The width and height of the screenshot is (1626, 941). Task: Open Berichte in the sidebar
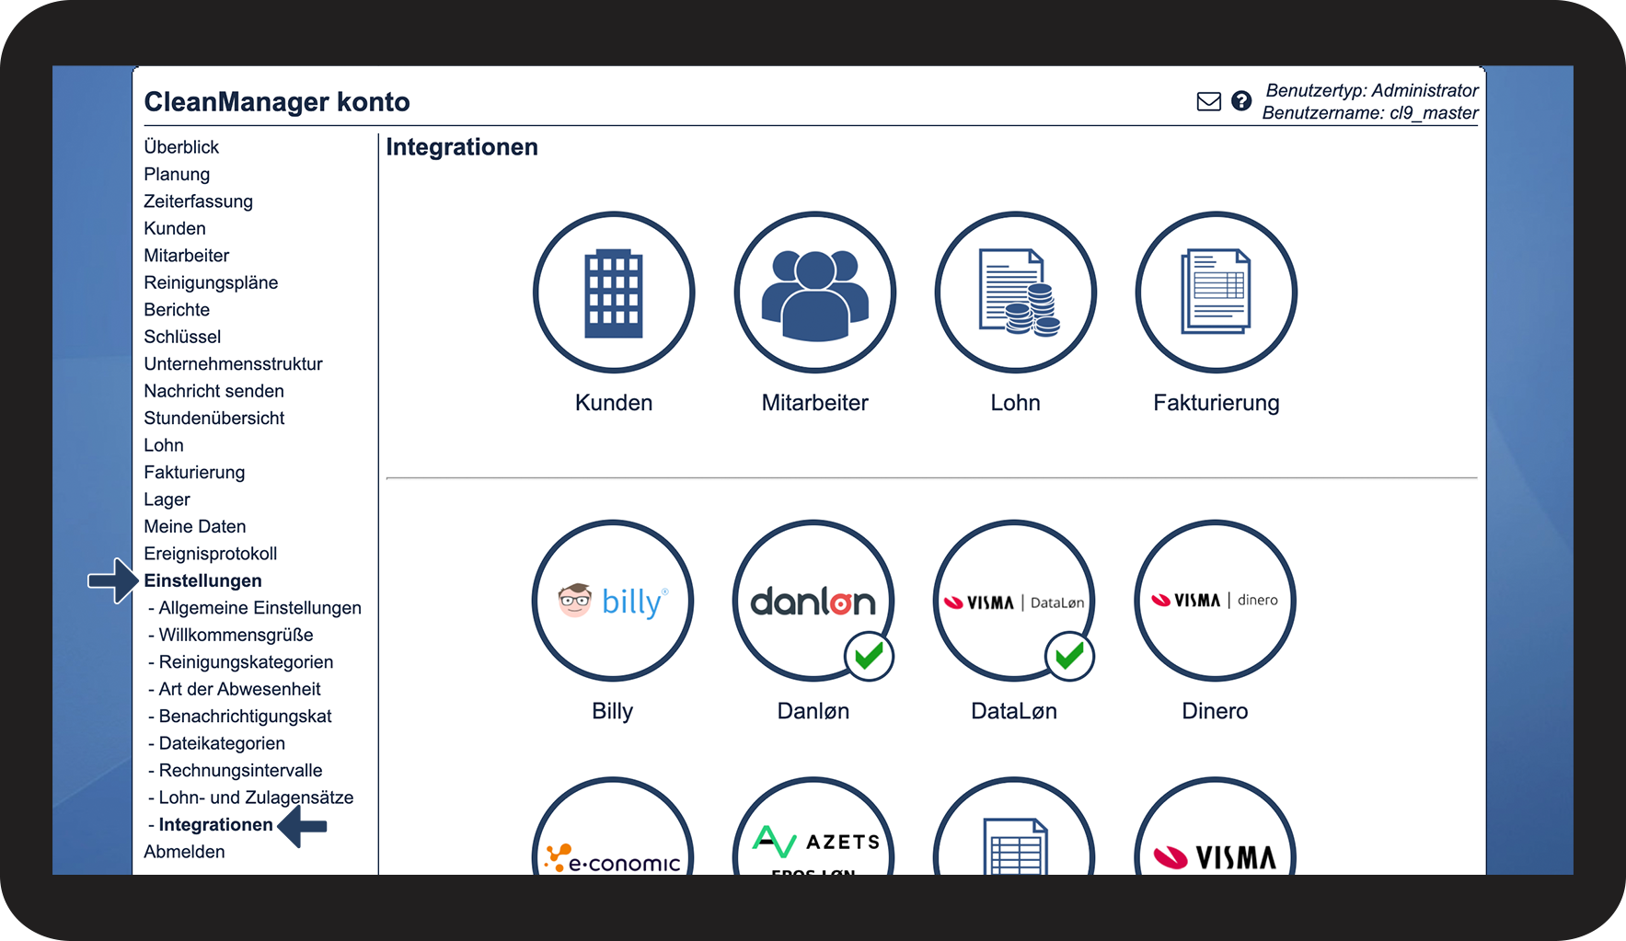click(x=177, y=310)
